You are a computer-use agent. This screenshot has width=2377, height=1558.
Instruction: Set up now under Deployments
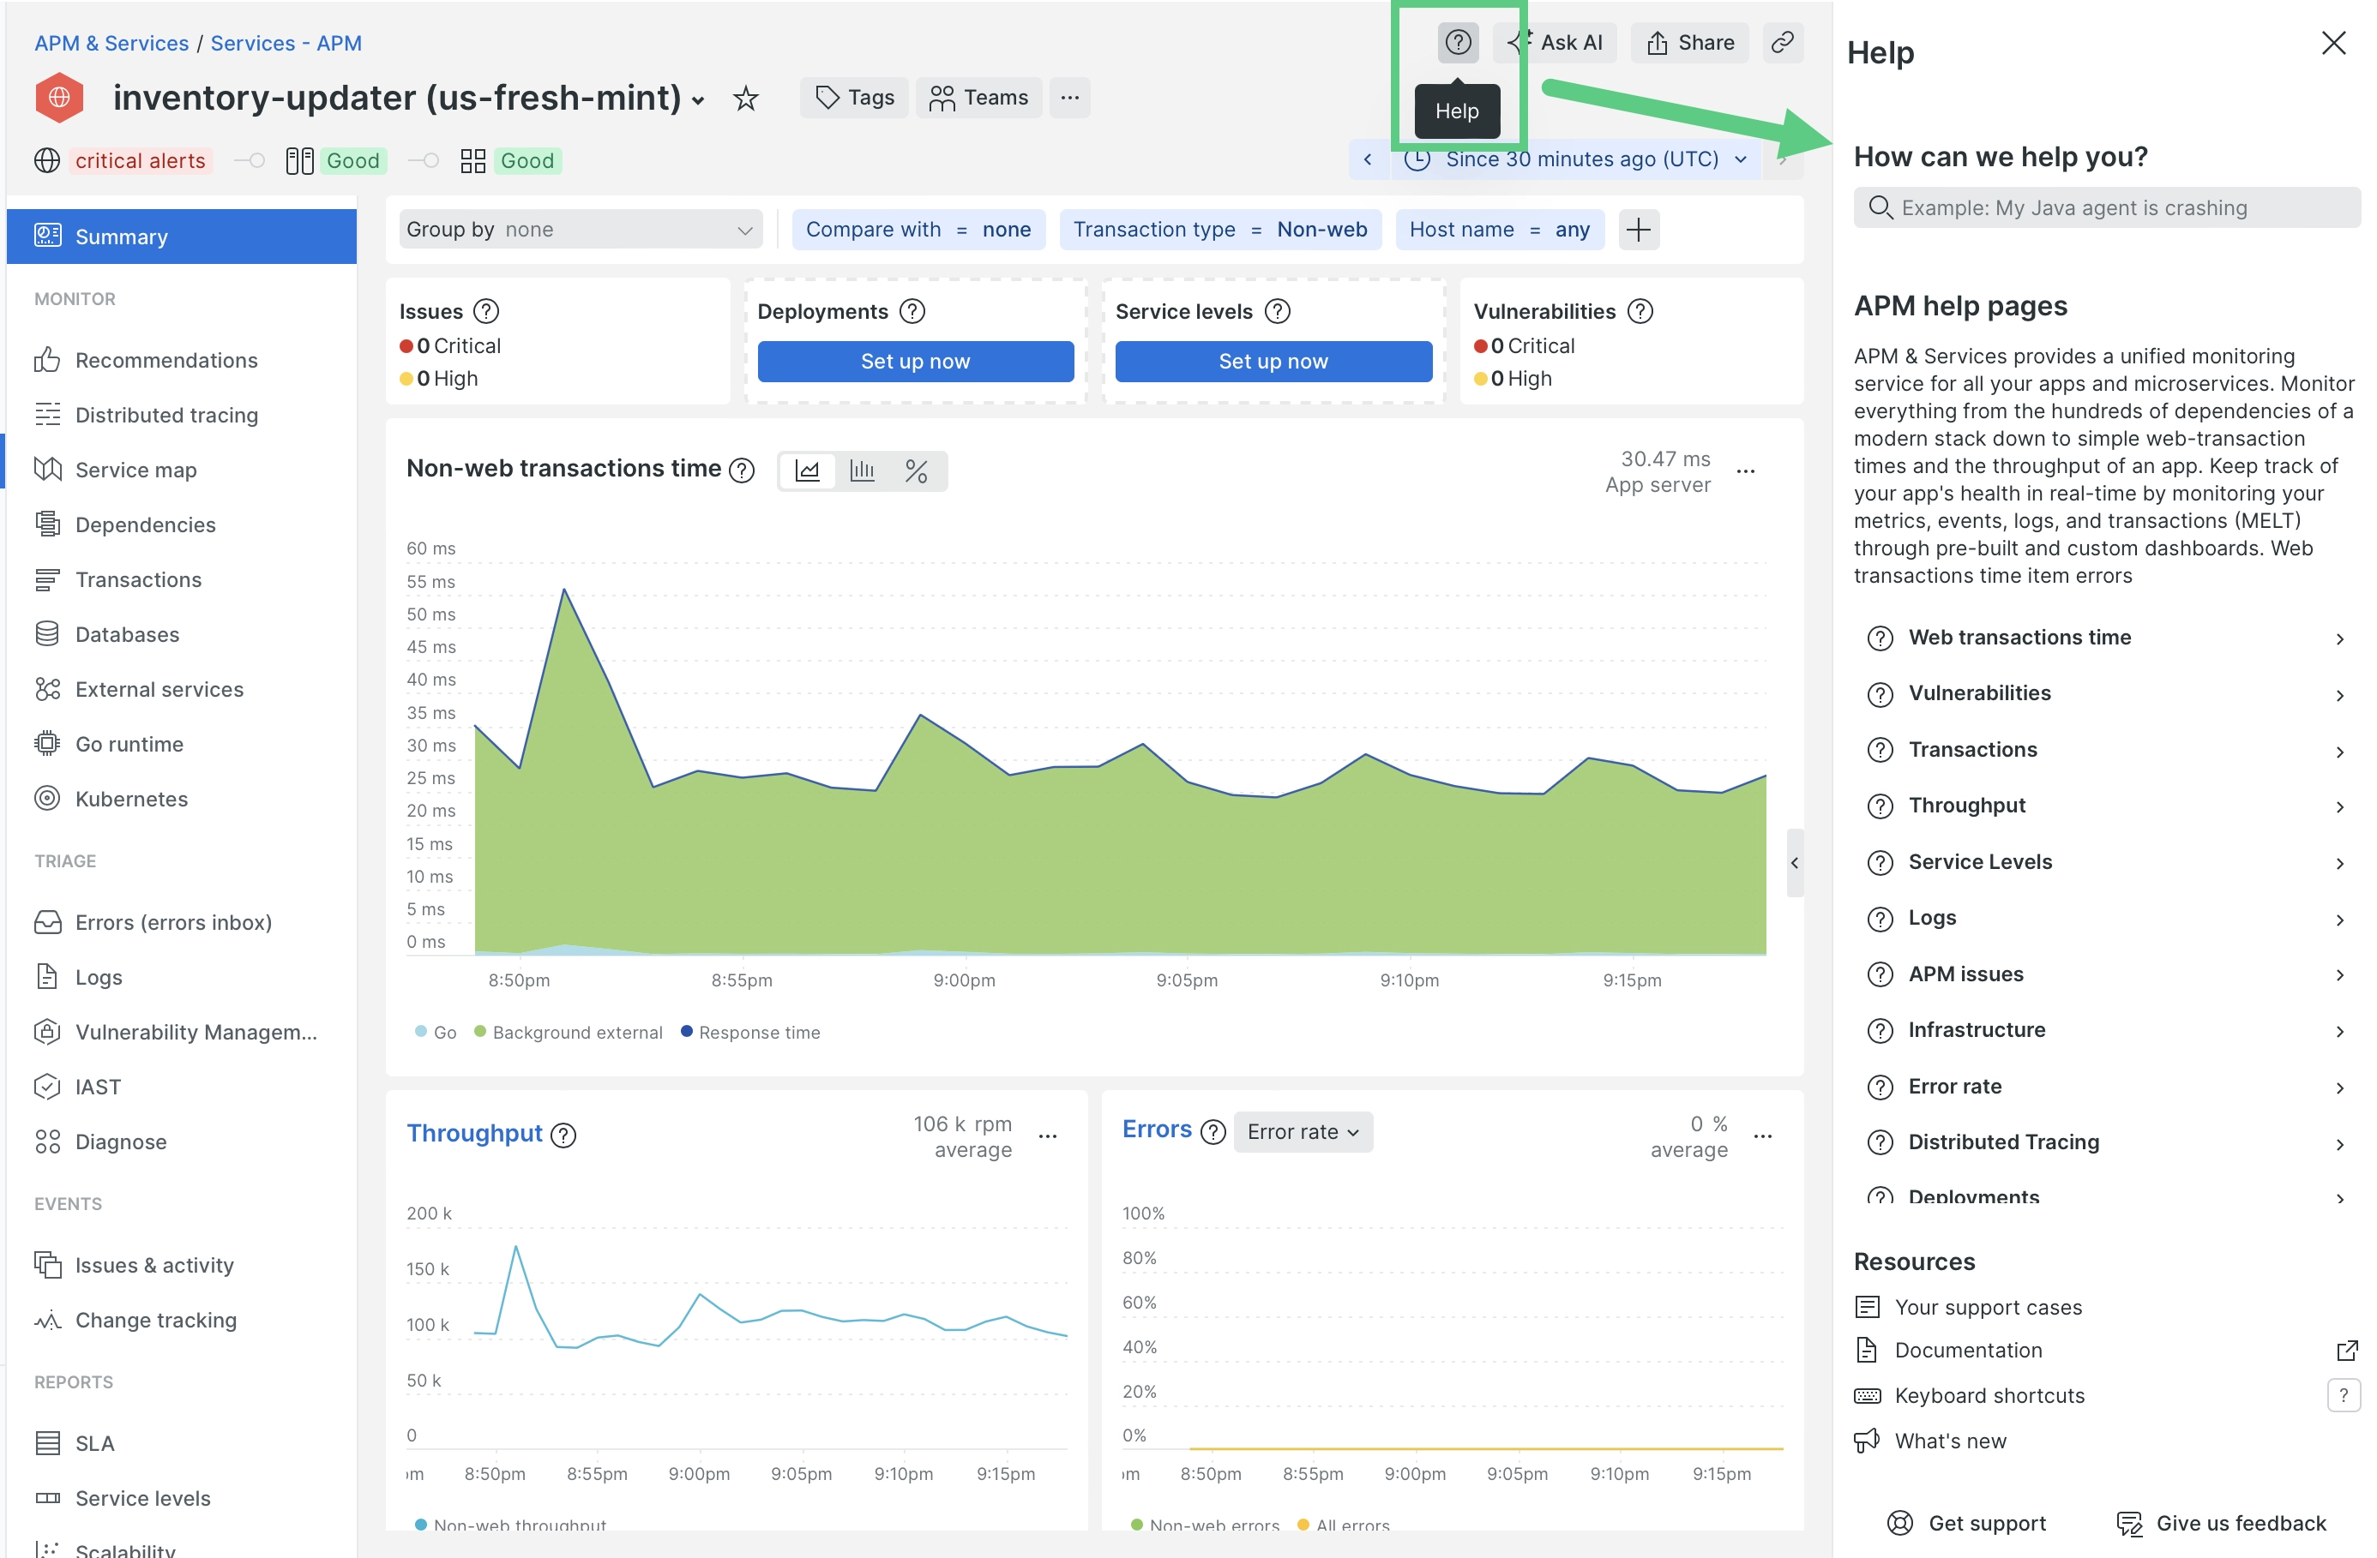pos(915,362)
